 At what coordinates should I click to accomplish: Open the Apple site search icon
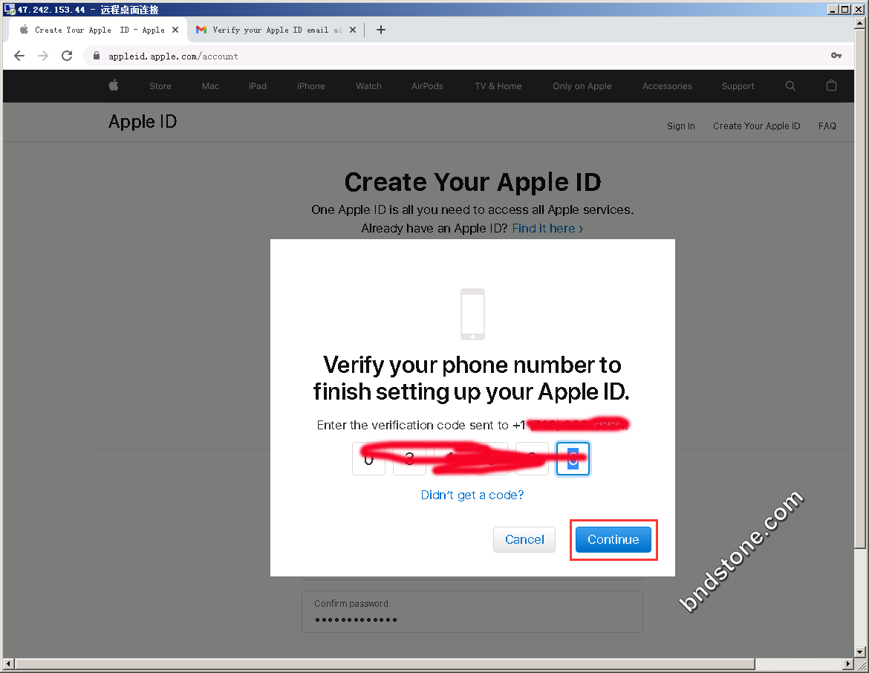(790, 86)
